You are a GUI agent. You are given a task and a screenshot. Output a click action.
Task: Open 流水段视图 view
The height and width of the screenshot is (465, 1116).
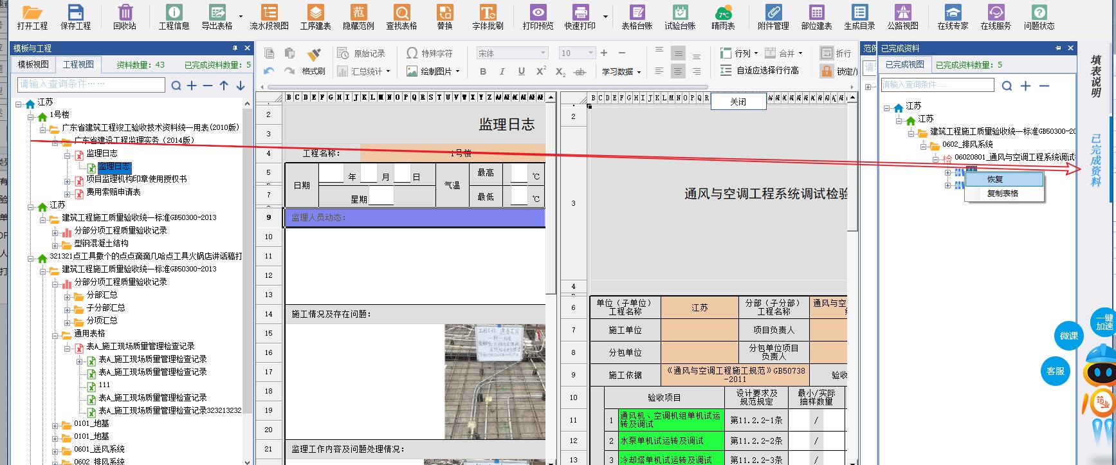point(269,17)
